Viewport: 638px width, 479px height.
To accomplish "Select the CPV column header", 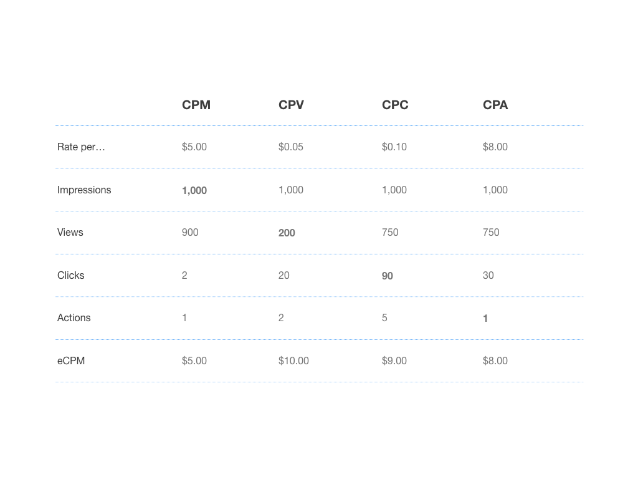I will tap(291, 105).
